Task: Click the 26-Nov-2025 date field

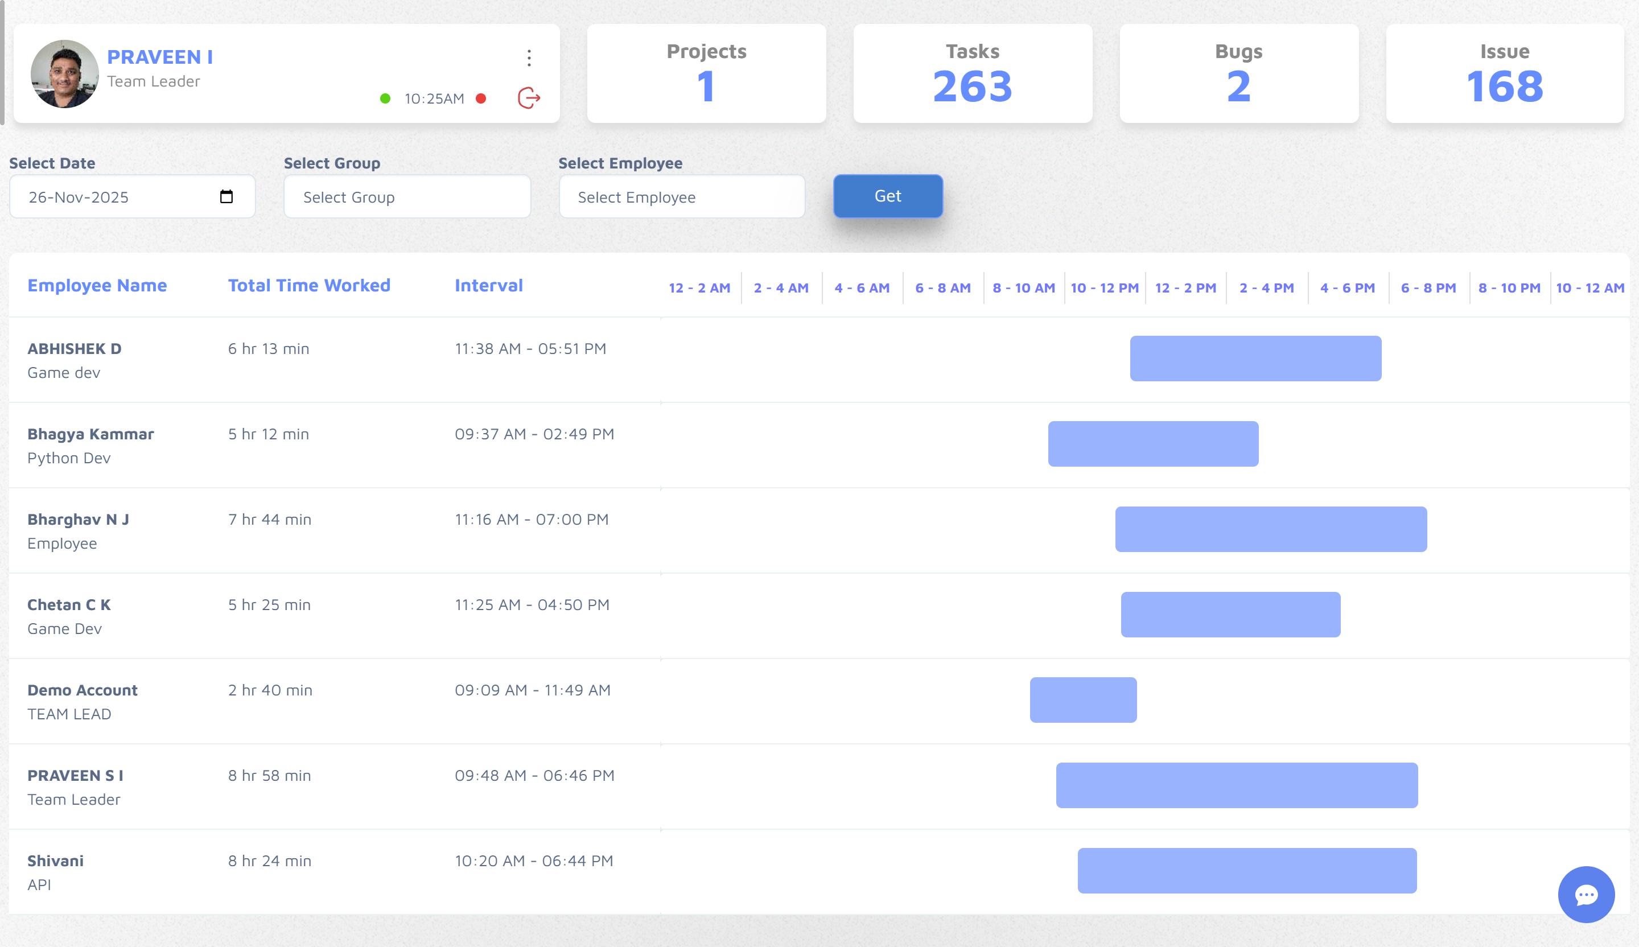Action: pyautogui.click(x=117, y=196)
